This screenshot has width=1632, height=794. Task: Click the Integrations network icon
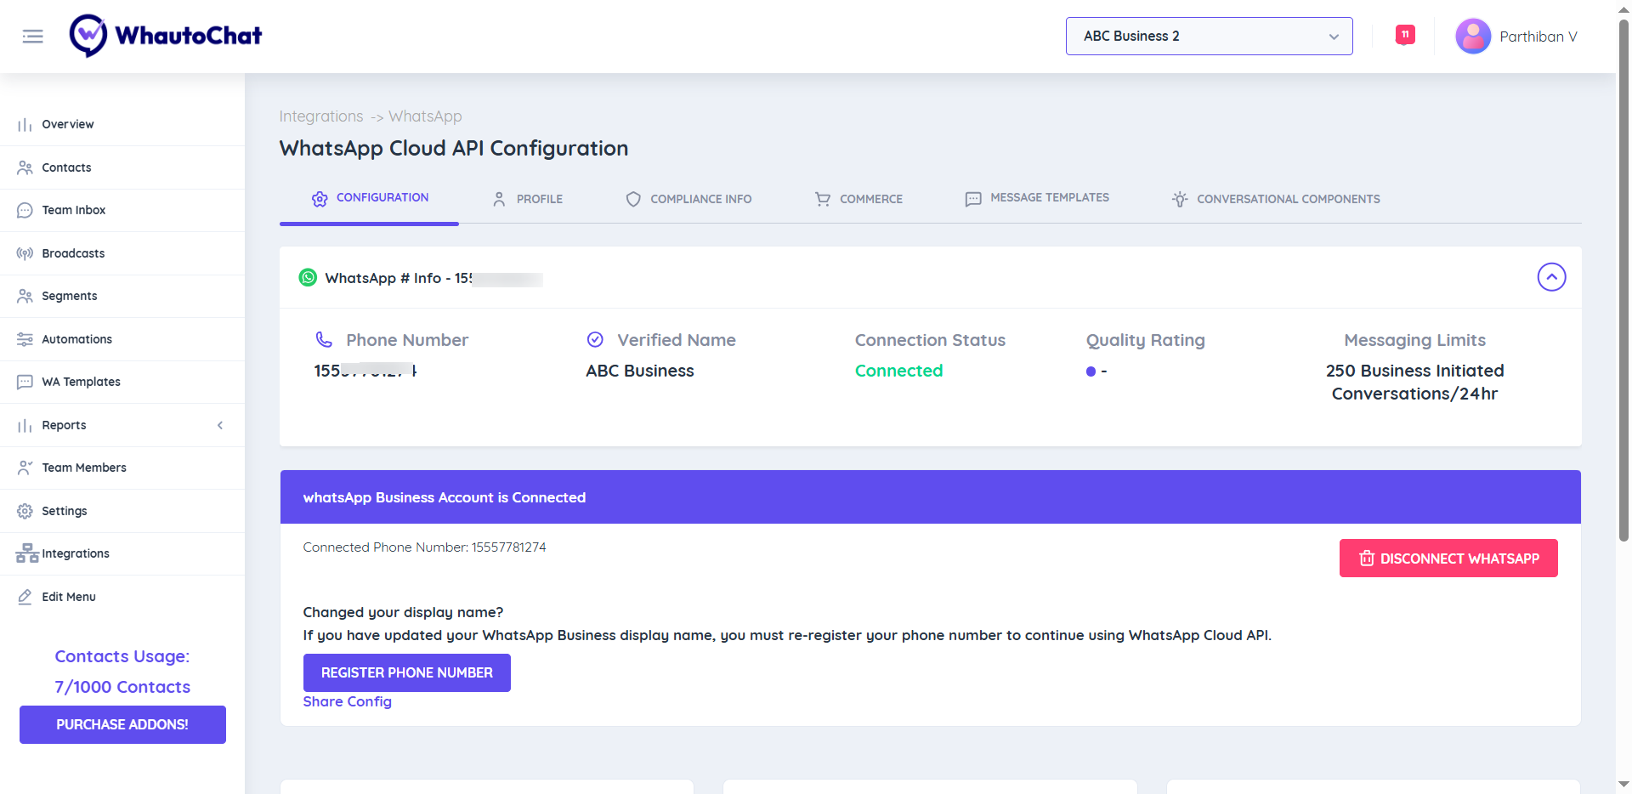tap(27, 553)
